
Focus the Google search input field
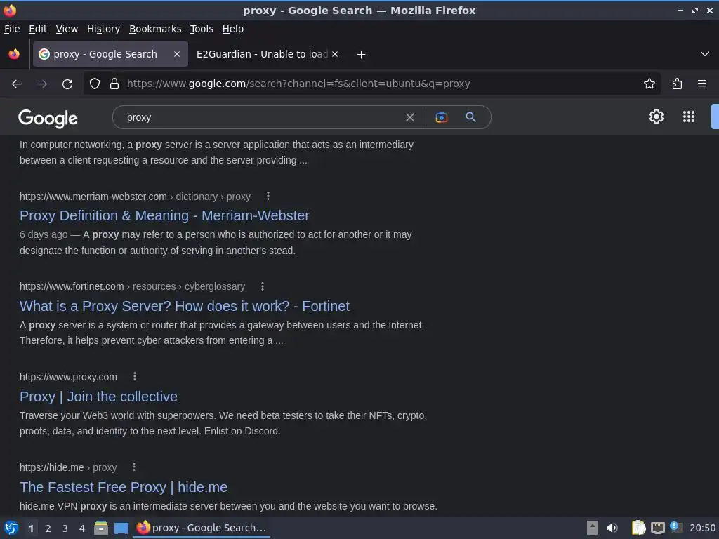click(261, 117)
